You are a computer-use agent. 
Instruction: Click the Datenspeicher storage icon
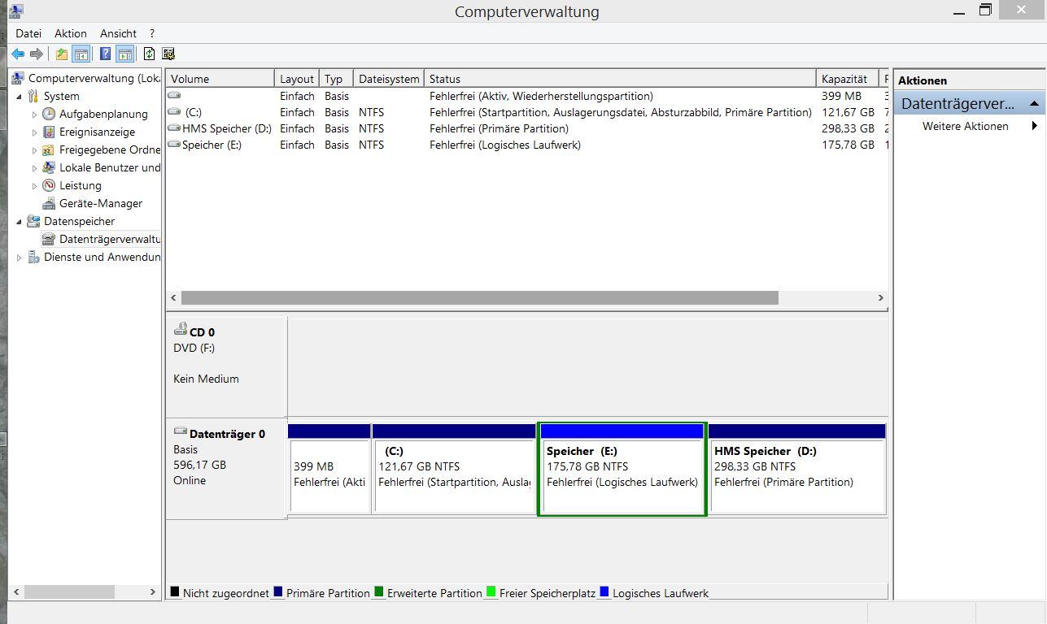pos(33,221)
